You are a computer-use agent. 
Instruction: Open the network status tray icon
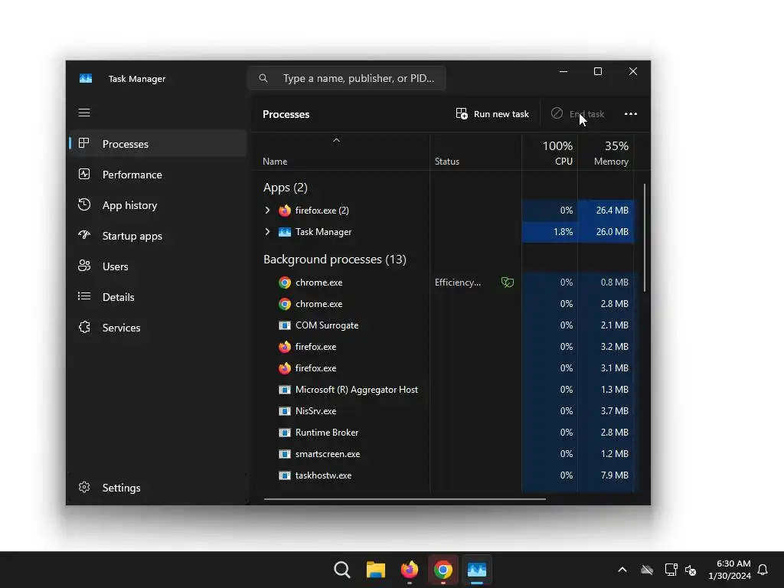click(x=671, y=570)
